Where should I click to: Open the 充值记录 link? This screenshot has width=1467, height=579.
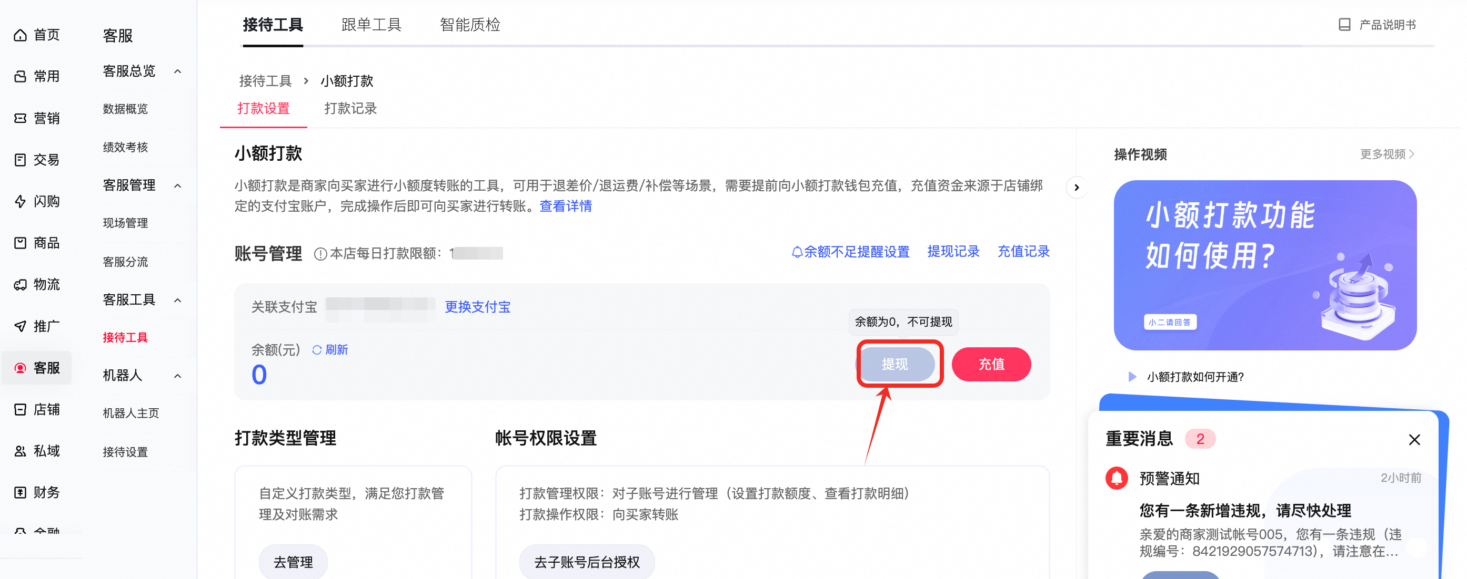point(1023,252)
